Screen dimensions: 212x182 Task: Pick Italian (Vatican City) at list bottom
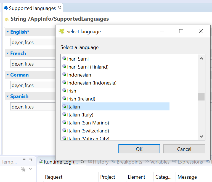pos(88,138)
